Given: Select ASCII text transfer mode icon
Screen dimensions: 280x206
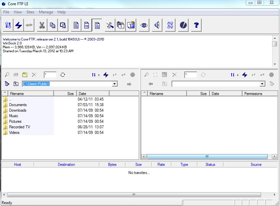Looking at the screenshot, I should click(76, 25).
